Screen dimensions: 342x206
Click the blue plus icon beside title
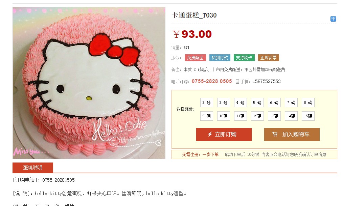(x=333, y=19)
